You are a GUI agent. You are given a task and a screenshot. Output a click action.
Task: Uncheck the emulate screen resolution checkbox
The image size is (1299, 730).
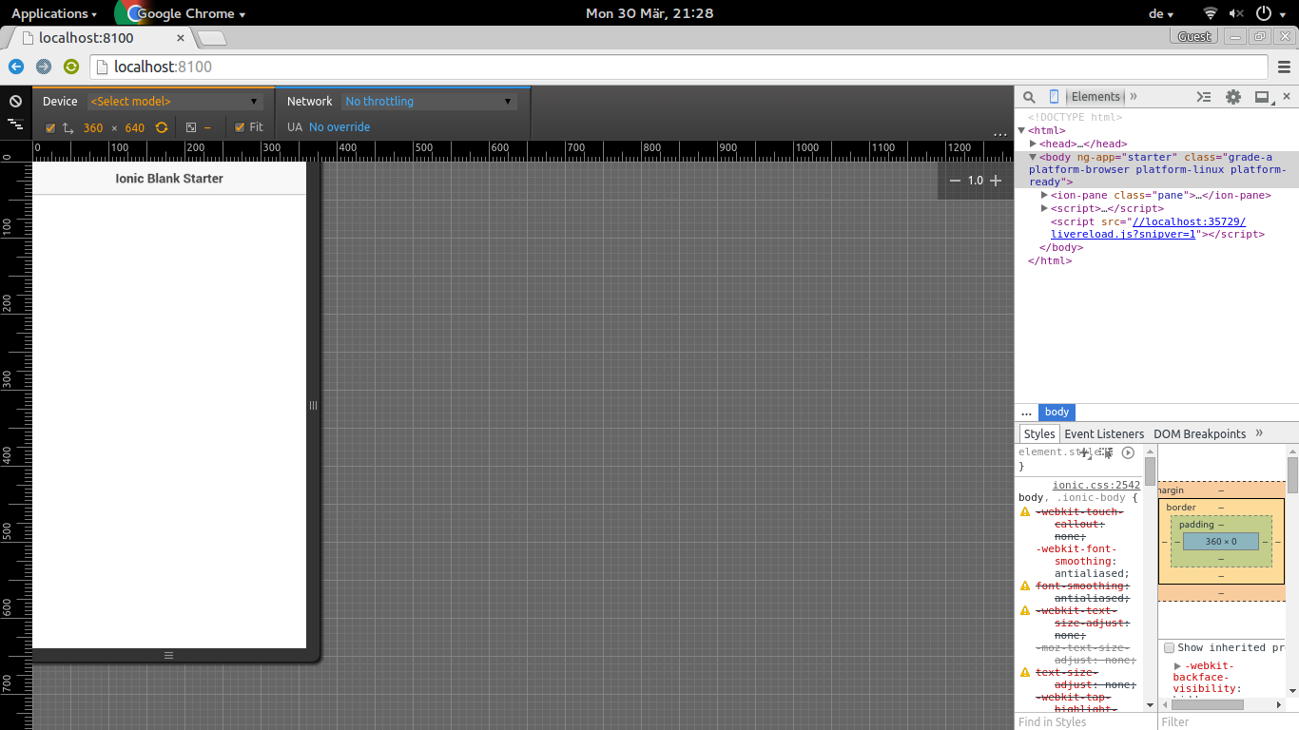50,127
